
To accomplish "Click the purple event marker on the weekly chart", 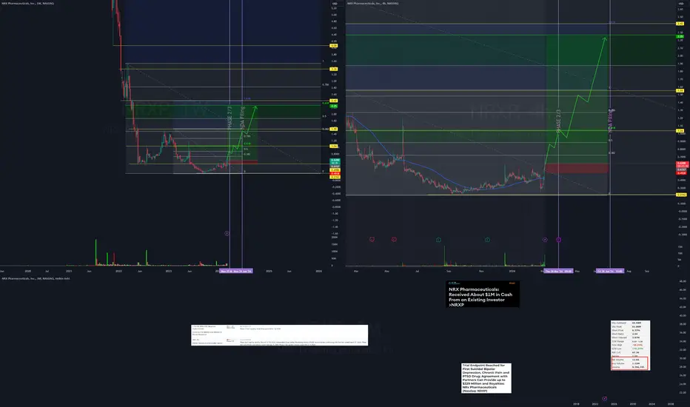I will (227, 233).
